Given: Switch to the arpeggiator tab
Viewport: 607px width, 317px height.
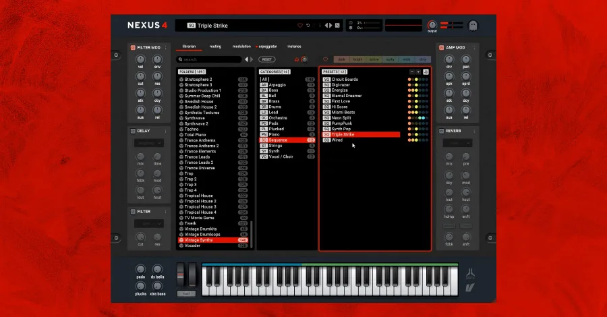Looking at the screenshot, I should (268, 47).
